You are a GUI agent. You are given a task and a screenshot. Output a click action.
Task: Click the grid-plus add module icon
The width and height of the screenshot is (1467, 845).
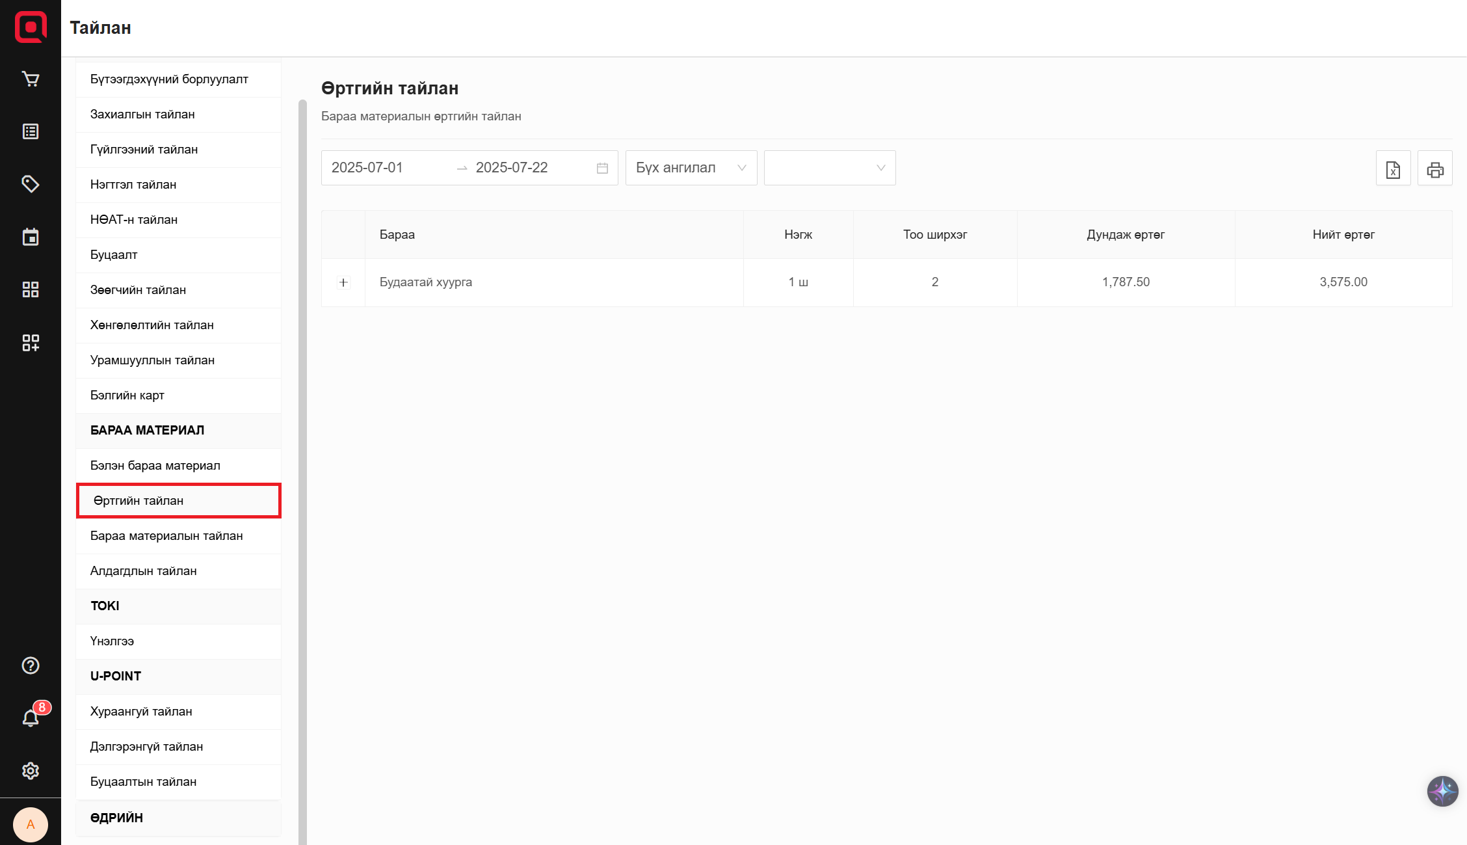(31, 342)
